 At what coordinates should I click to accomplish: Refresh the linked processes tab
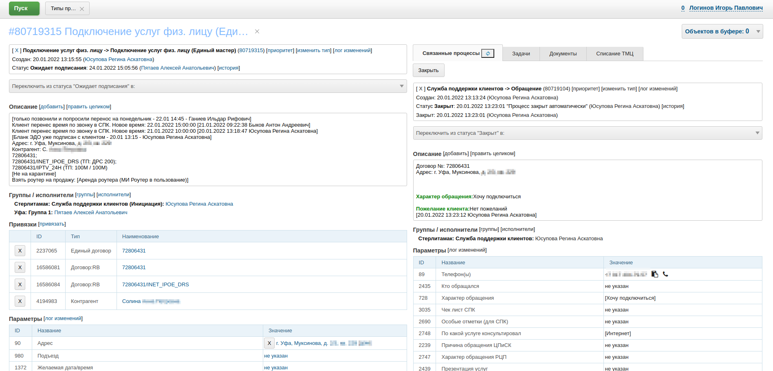[488, 53]
